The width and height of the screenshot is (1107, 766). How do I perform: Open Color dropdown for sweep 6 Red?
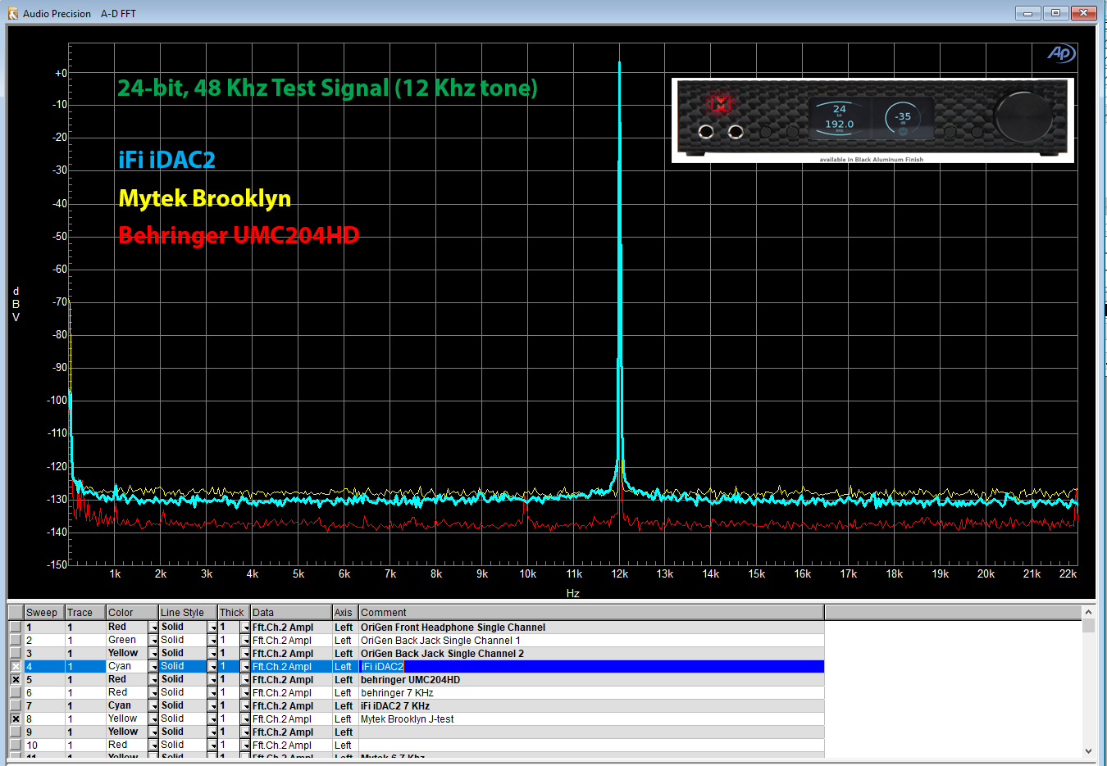[x=153, y=693]
